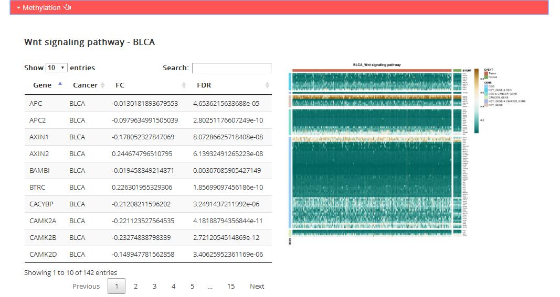This screenshot has width=560, height=297.
Task: Click the Previous pagination button
Action: coord(86,286)
